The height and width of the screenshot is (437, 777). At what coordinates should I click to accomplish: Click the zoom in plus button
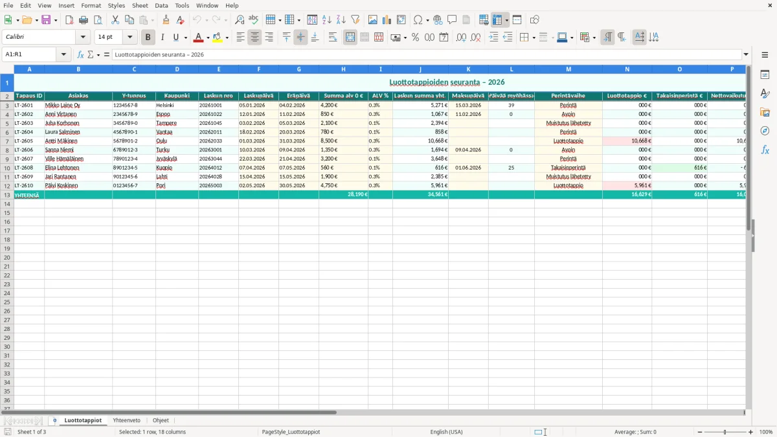[751, 432]
